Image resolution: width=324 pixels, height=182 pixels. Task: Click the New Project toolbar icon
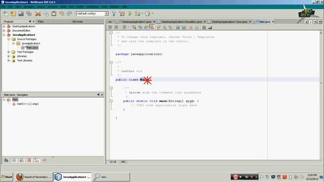pyautogui.click(x=14, y=14)
